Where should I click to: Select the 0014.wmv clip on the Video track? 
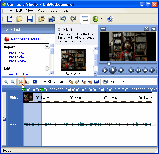pos(88,98)
